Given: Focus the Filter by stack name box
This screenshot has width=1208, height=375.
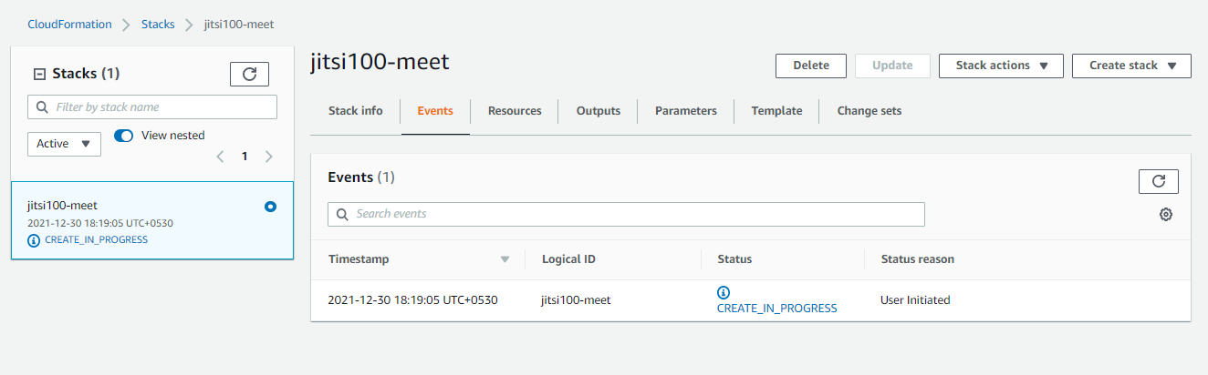Looking at the screenshot, I should point(152,106).
